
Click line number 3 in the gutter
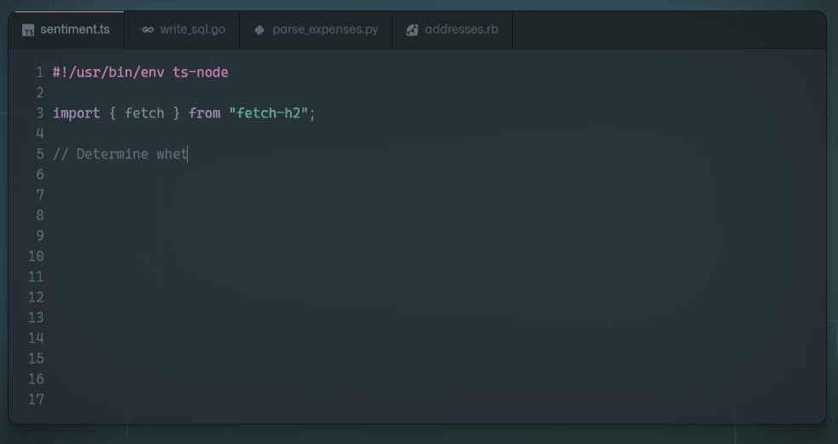(x=39, y=113)
